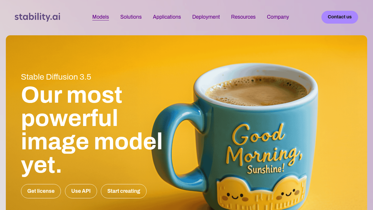This screenshot has width=373, height=210.
Task: Click the 'Our most powerful image model' headline
Action: (92, 130)
